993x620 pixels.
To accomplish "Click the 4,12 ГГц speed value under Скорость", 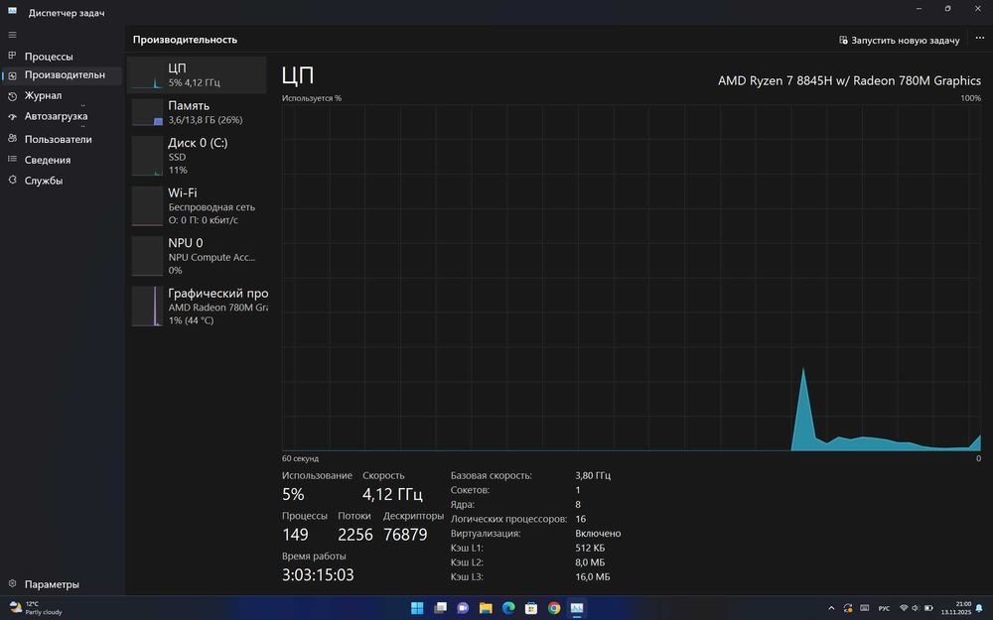I will click(x=392, y=494).
